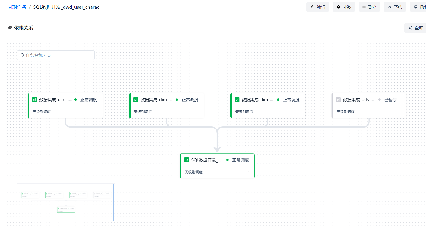The height and width of the screenshot is (228, 426).
Task: Select the 数据集成_dim_t... node's Di icon
Action: 34,100
